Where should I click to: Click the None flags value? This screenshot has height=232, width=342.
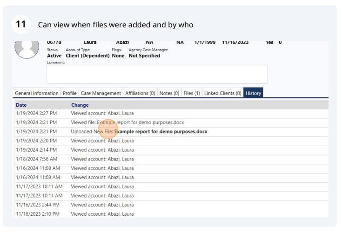(x=118, y=56)
